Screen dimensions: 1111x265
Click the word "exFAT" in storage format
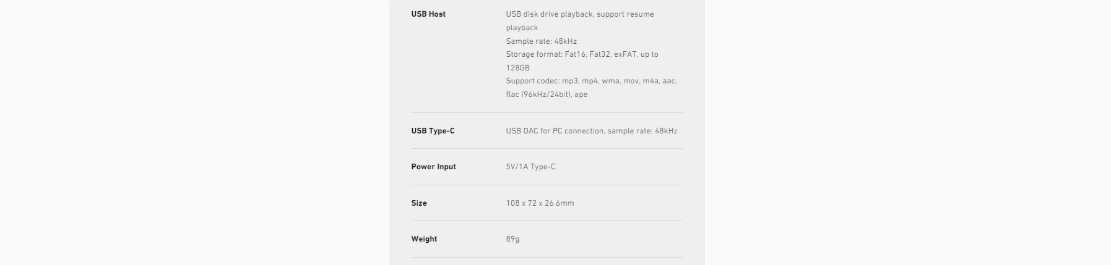coord(625,54)
